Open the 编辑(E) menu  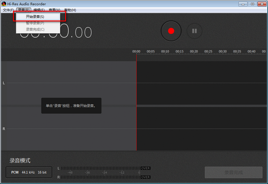[39, 10]
